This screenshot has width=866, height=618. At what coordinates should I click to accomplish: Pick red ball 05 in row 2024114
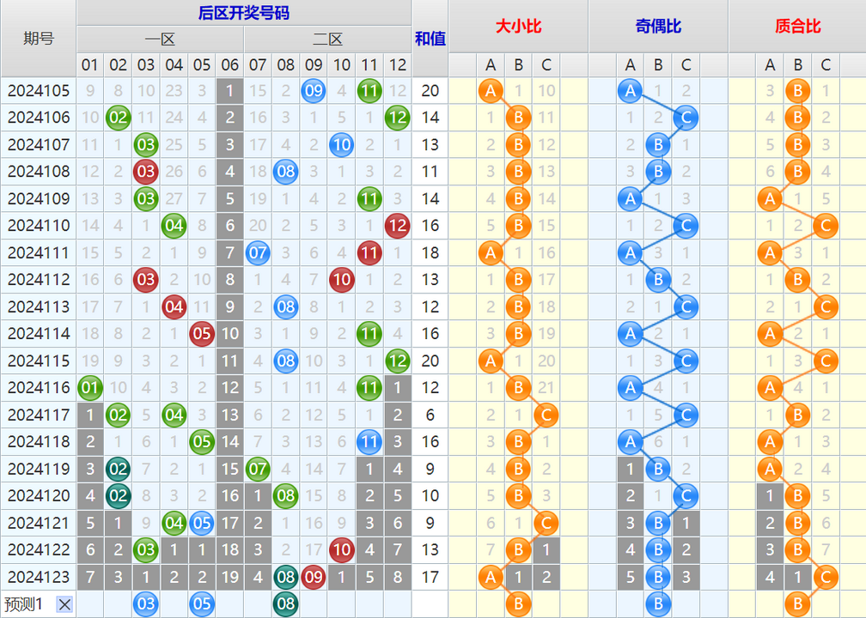pyautogui.click(x=202, y=334)
